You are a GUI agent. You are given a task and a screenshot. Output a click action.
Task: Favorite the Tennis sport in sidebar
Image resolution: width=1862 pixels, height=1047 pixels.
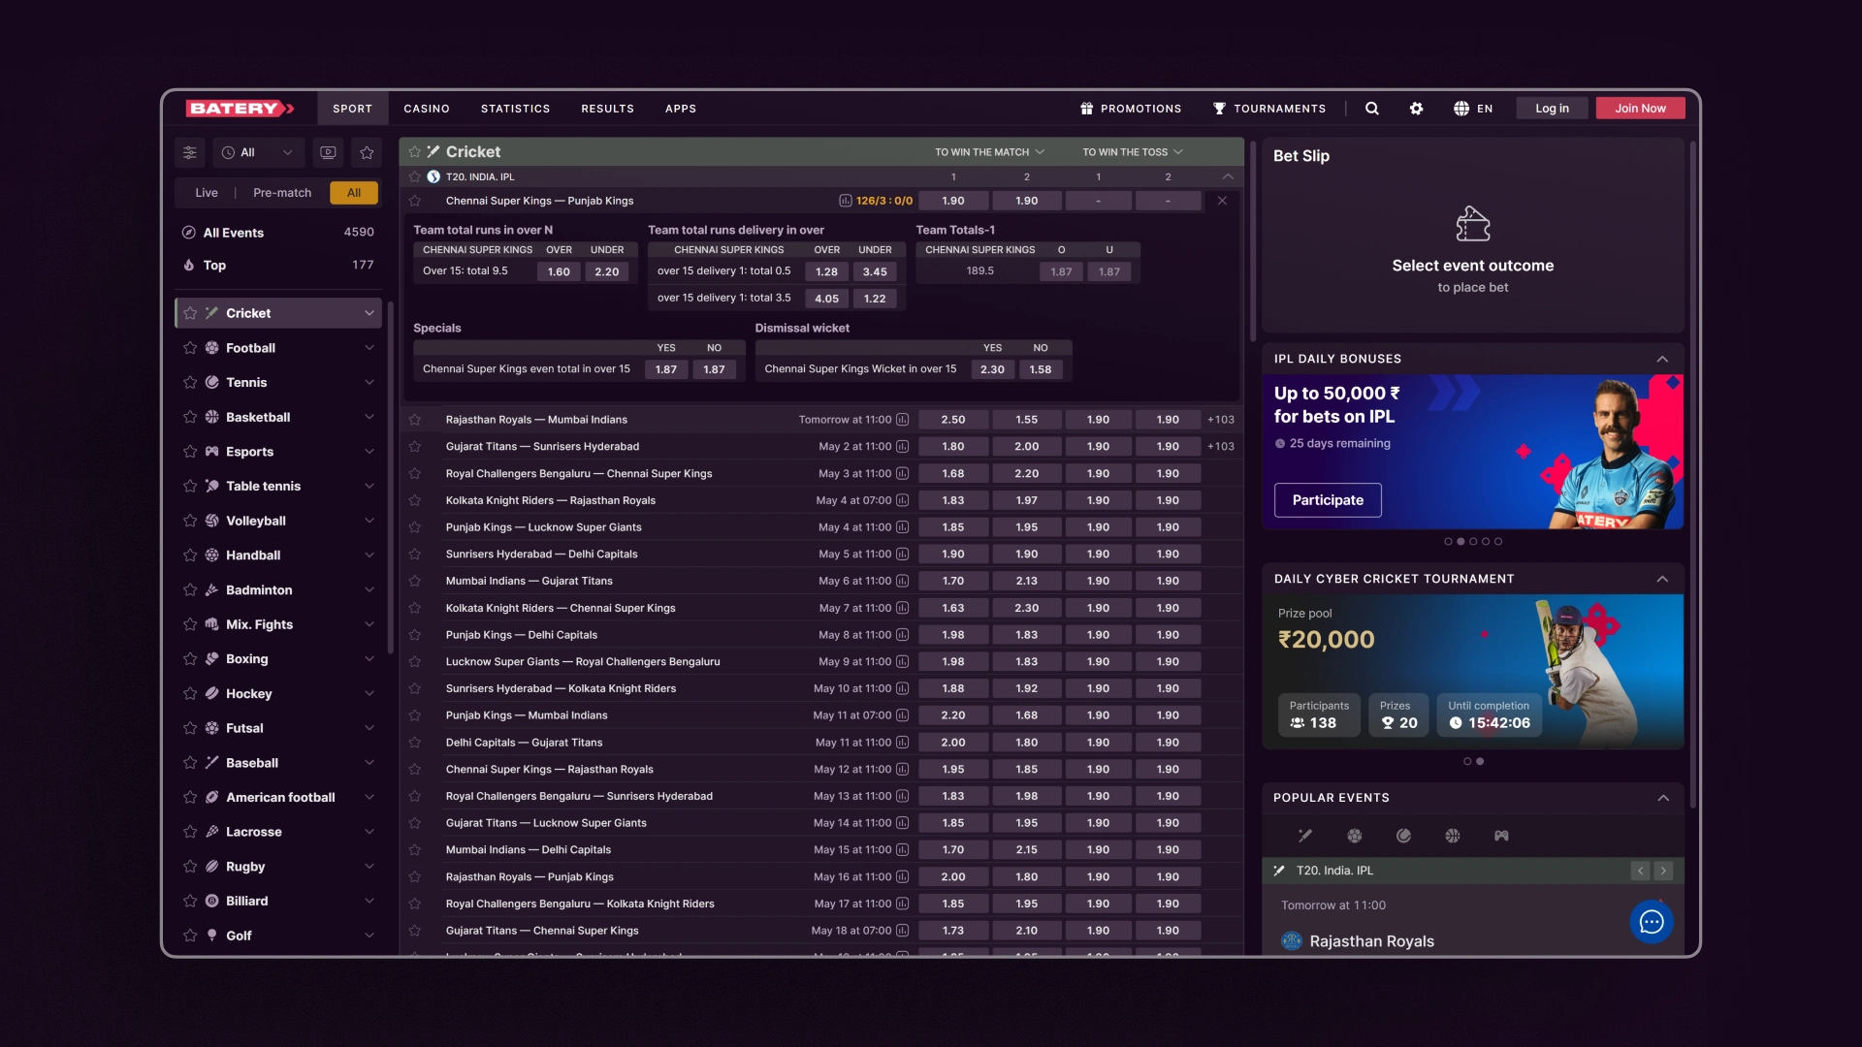[x=190, y=383]
